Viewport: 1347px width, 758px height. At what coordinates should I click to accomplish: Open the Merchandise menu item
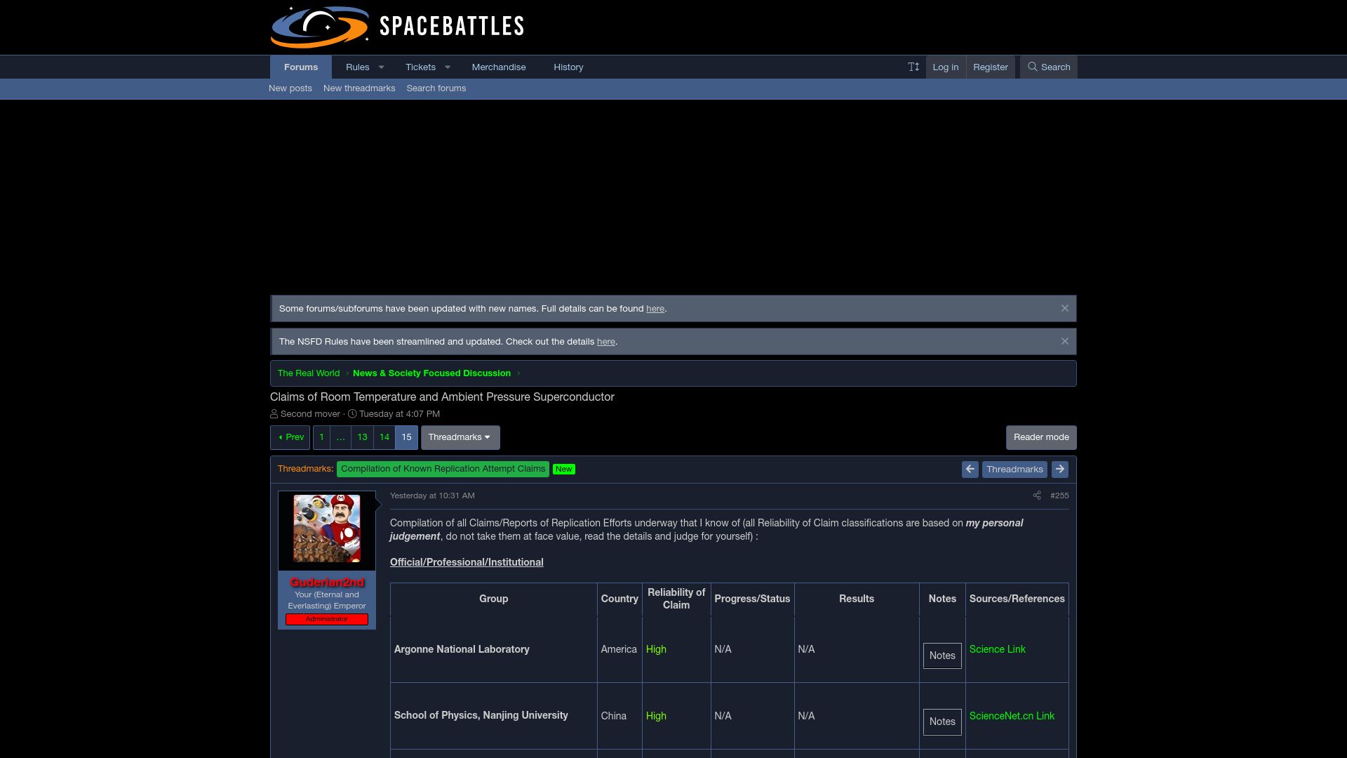click(x=499, y=67)
